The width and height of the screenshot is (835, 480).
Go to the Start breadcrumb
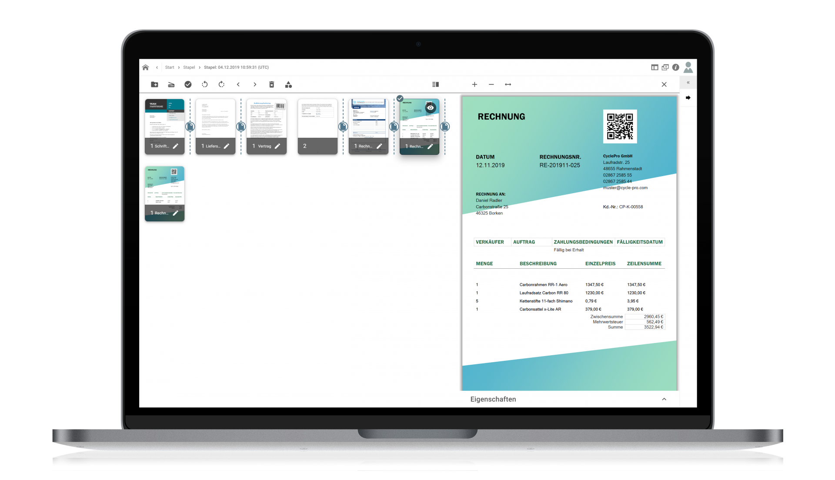170,67
